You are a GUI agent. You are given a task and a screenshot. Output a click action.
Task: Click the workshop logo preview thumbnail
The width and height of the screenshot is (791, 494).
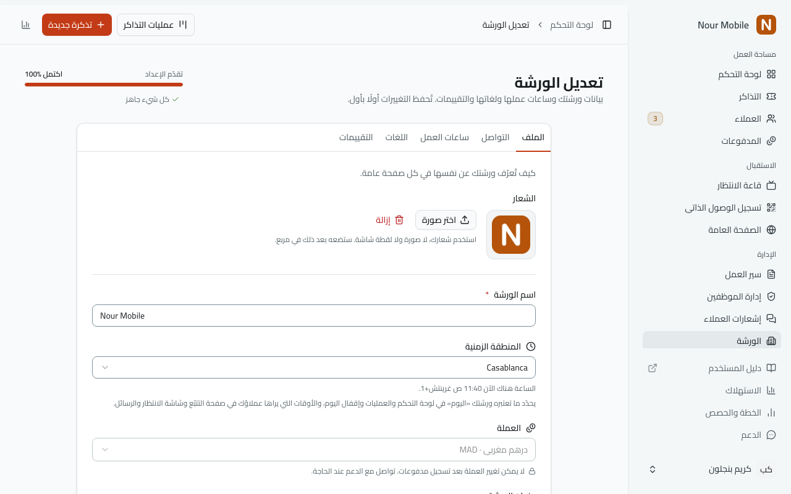pos(511,235)
